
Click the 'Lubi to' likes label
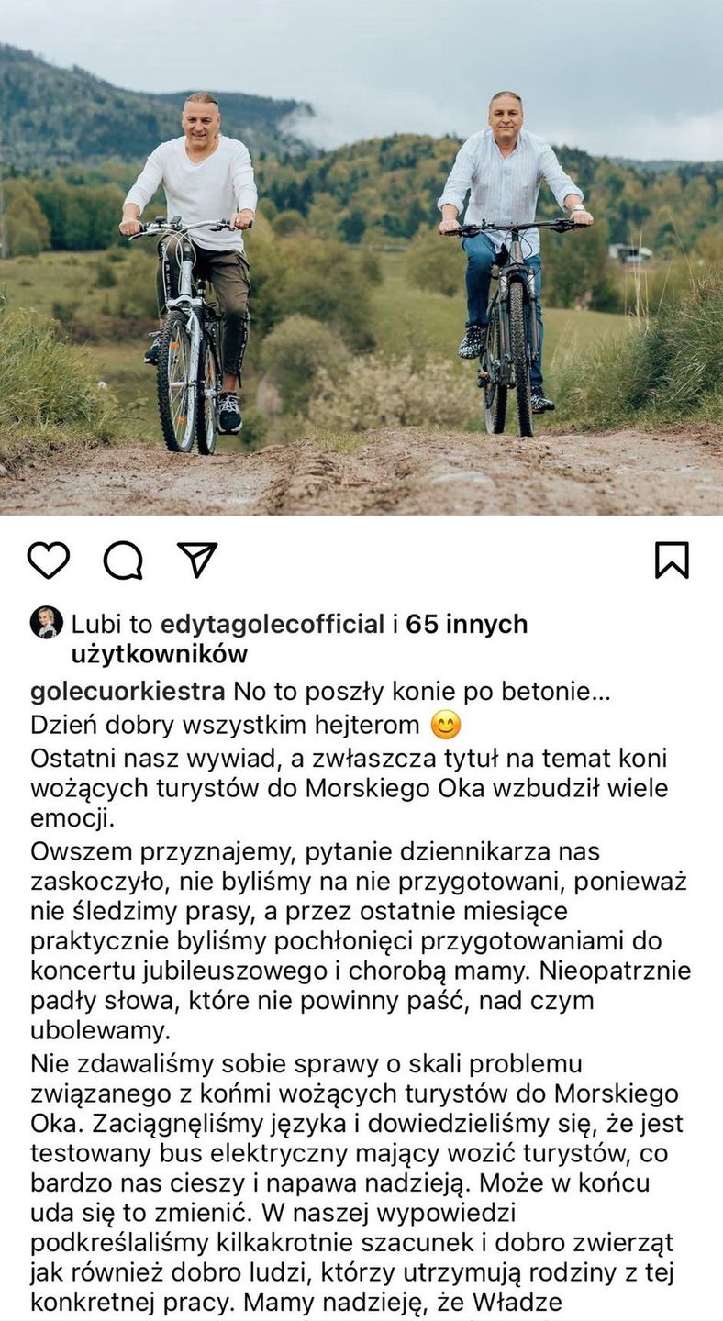tap(112, 625)
